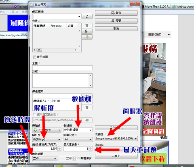Click the green pencil edit recipient icon
This screenshot has width=194, height=167.
click(x=87, y=31)
